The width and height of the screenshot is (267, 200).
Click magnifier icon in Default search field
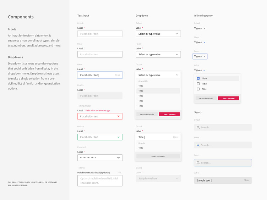198,127
